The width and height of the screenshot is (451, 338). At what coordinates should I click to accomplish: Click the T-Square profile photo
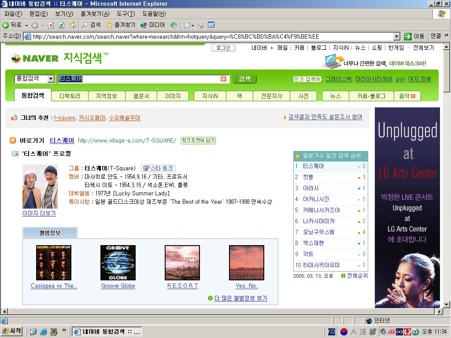coord(40,187)
